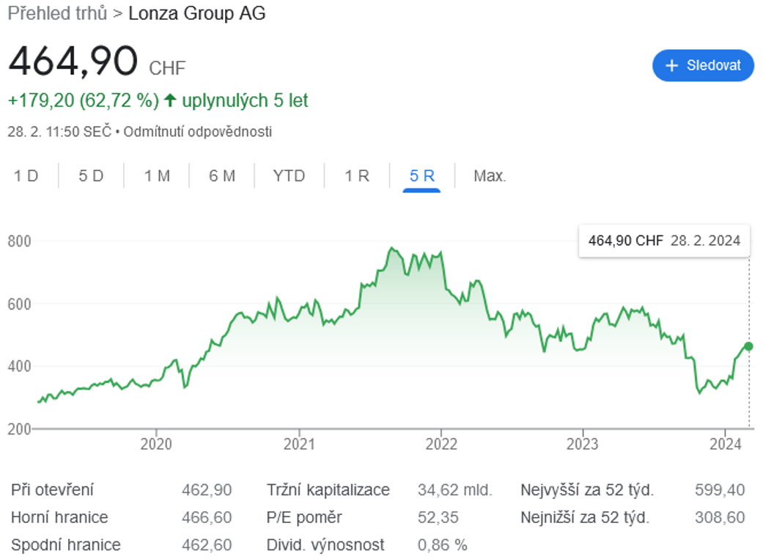Click the plus icon in Sledovat button
774x559 pixels.
tap(671, 65)
